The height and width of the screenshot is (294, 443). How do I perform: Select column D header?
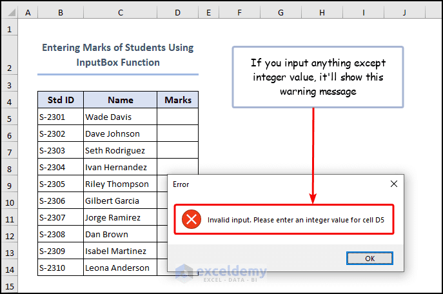coord(177,12)
